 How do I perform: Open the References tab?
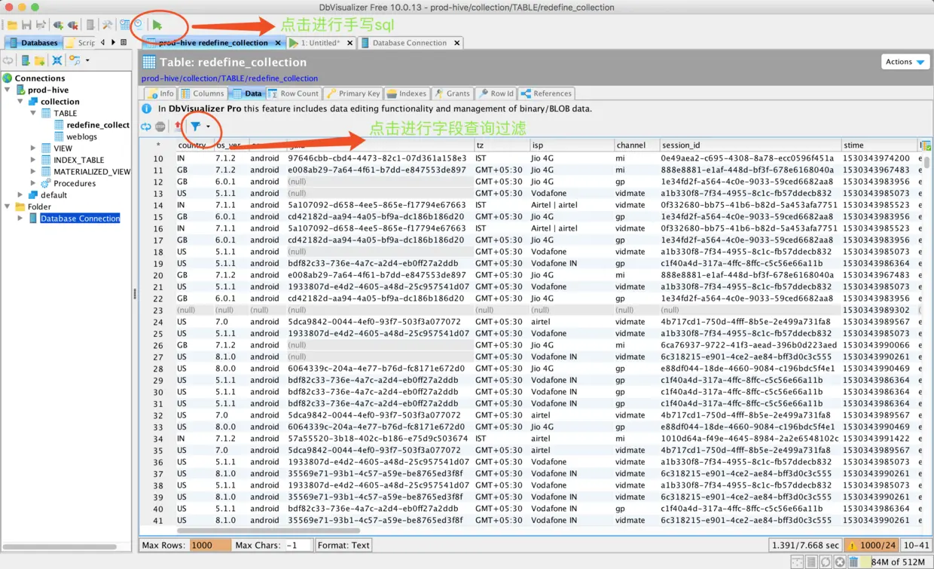coord(547,93)
